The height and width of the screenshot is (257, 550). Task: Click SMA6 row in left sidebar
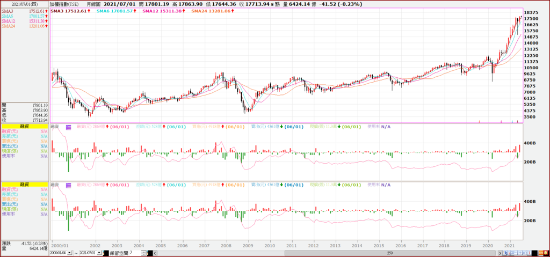[25, 17]
